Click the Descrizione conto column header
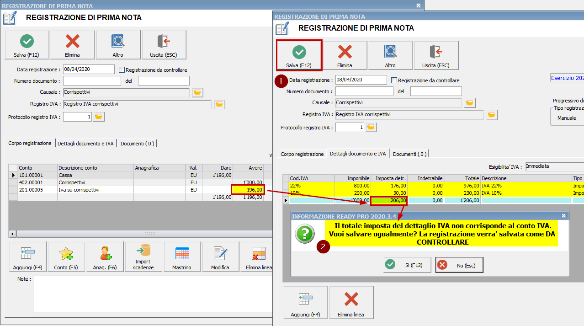This screenshot has height=326, width=584. [96, 168]
